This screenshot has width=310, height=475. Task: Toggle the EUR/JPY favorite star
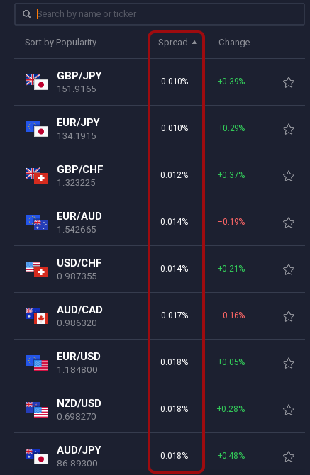pos(289,129)
